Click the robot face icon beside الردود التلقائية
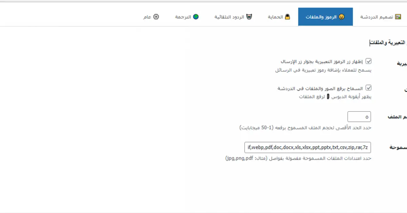The width and height of the screenshot is (407, 213). click(249, 17)
